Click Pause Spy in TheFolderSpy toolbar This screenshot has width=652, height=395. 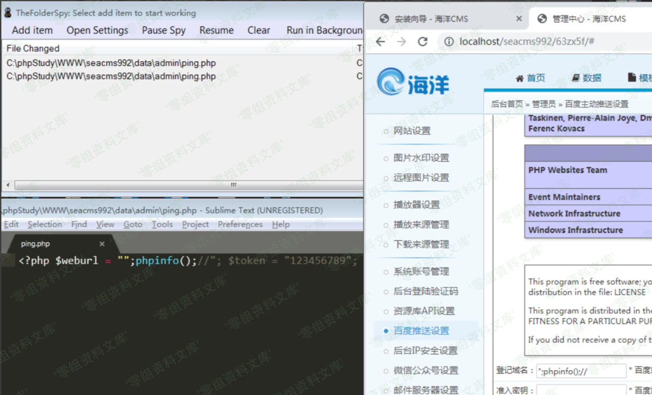point(163,31)
